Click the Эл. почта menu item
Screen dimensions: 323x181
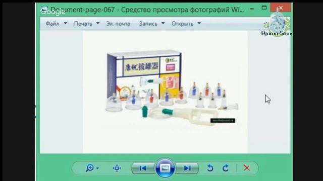click(x=118, y=24)
